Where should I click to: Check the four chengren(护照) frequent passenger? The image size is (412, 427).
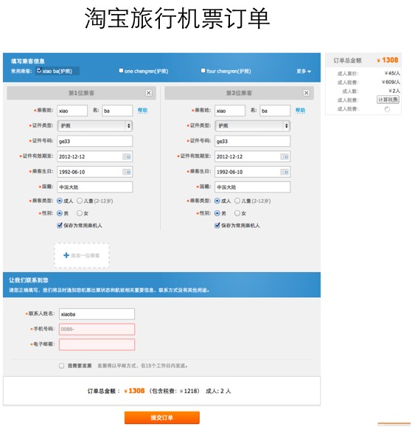tap(203, 71)
